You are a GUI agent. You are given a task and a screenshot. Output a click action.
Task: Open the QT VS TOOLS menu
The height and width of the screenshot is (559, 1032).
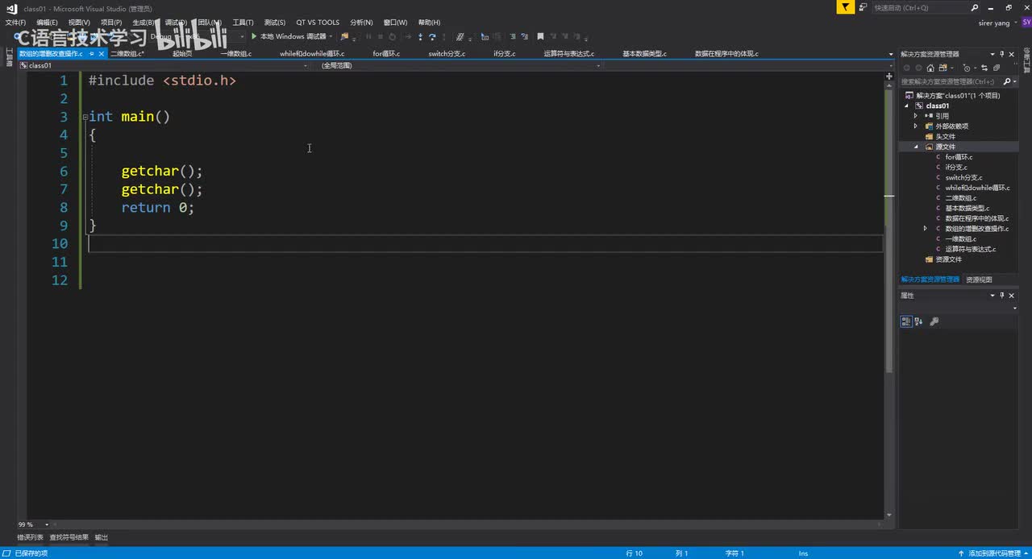[x=318, y=23]
